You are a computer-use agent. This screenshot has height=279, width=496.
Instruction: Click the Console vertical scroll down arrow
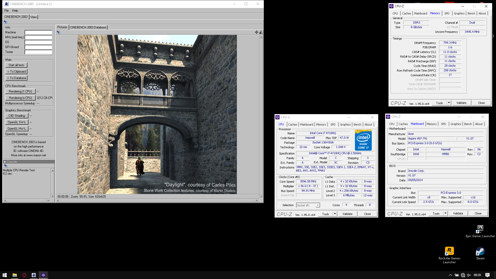pos(52,196)
